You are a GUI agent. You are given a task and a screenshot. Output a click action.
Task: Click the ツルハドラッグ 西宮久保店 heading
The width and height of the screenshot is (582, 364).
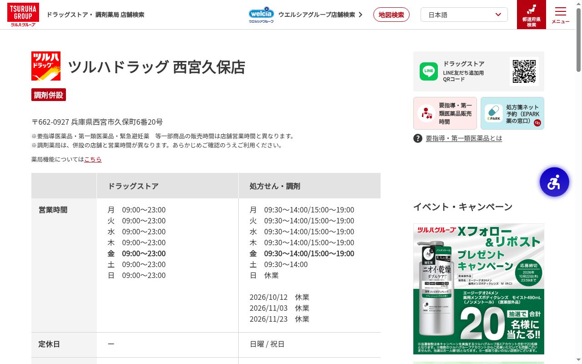[x=156, y=67]
